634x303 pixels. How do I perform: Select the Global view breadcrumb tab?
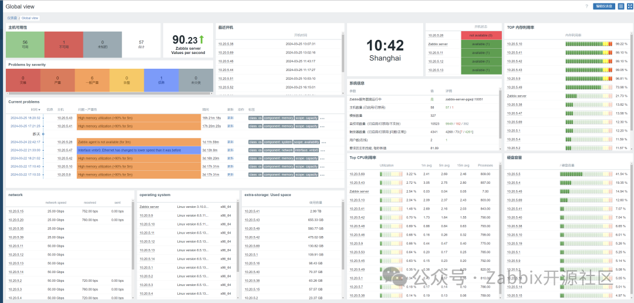click(x=30, y=18)
